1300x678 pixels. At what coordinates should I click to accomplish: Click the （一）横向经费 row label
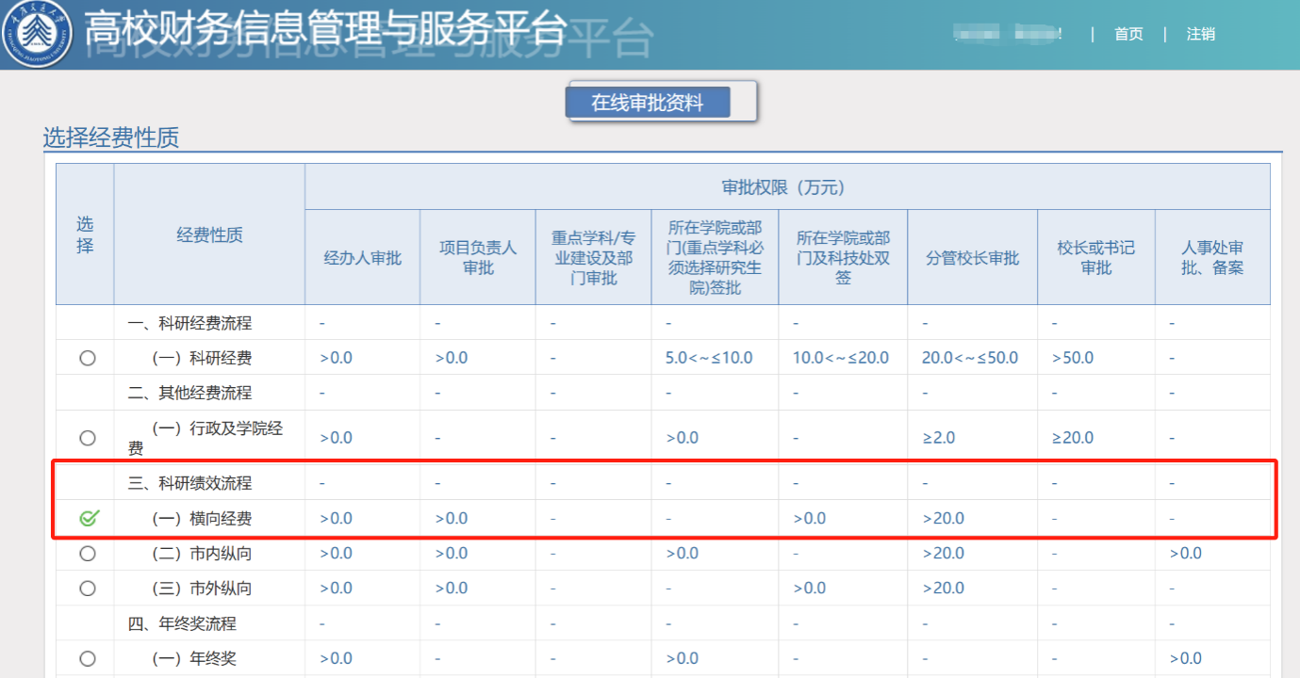click(x=202, y=519)
